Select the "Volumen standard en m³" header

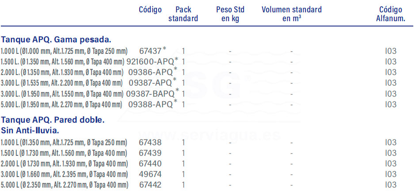pos(291,14)
